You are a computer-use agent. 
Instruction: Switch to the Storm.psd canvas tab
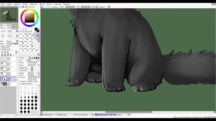click(122, 115)
